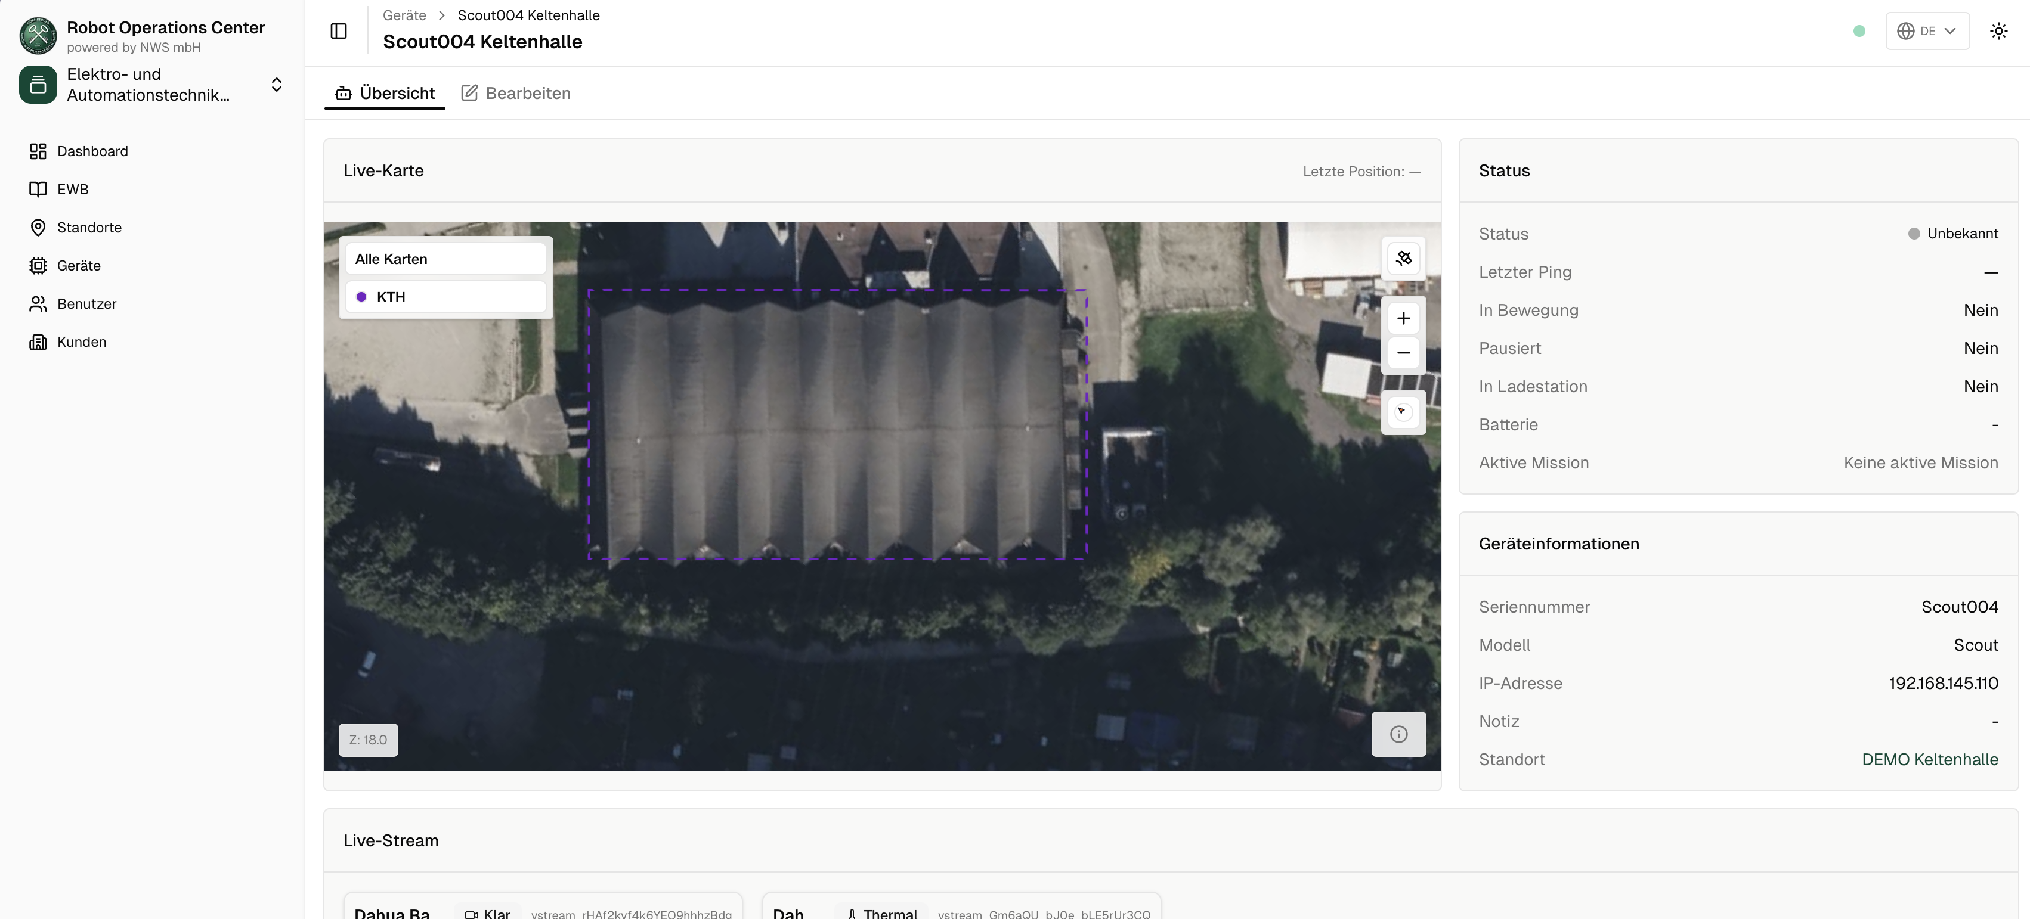Click the green connection status indicator
The height and width of the screenshot is (919, 2030).
tap(1859, 31)
